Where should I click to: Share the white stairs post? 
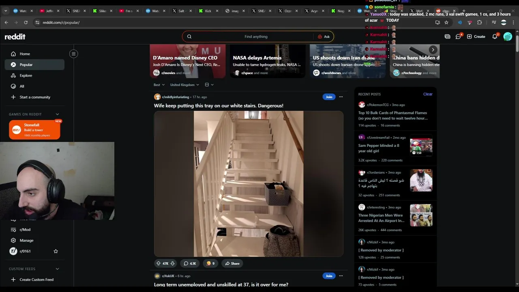[232, 264]
